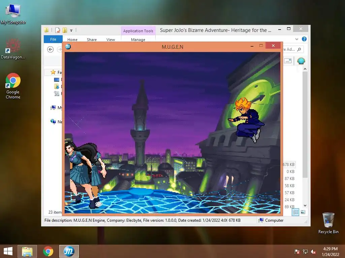Launch Google Chrome from the desktop
This screenshot has width=345, height=258.
tap(13, 86)
